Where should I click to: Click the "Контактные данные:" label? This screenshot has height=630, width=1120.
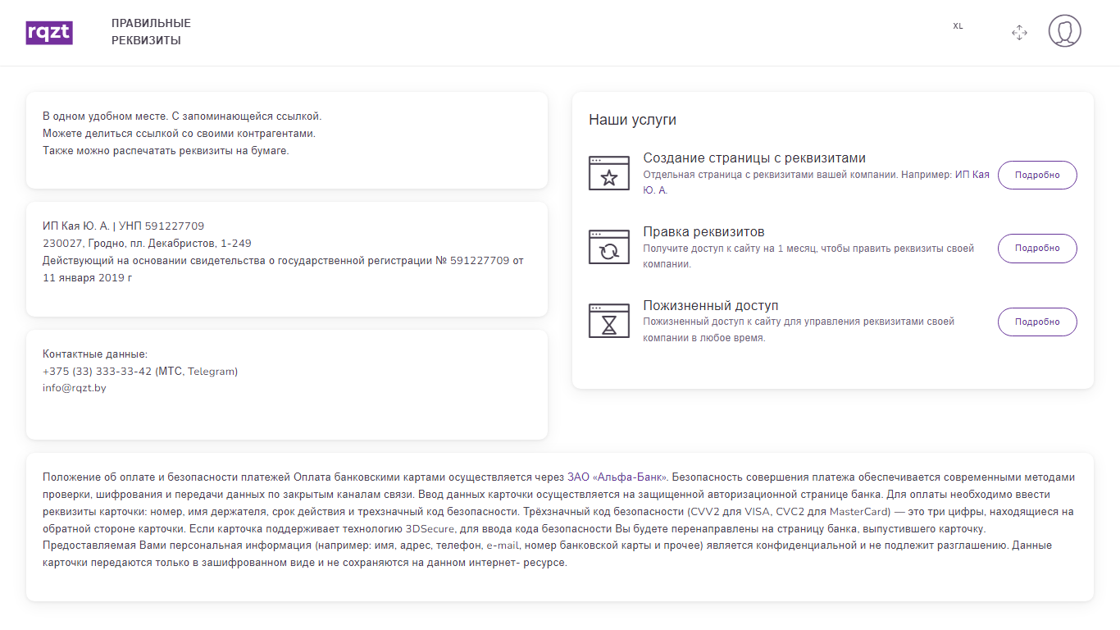[x=95, y=354]
